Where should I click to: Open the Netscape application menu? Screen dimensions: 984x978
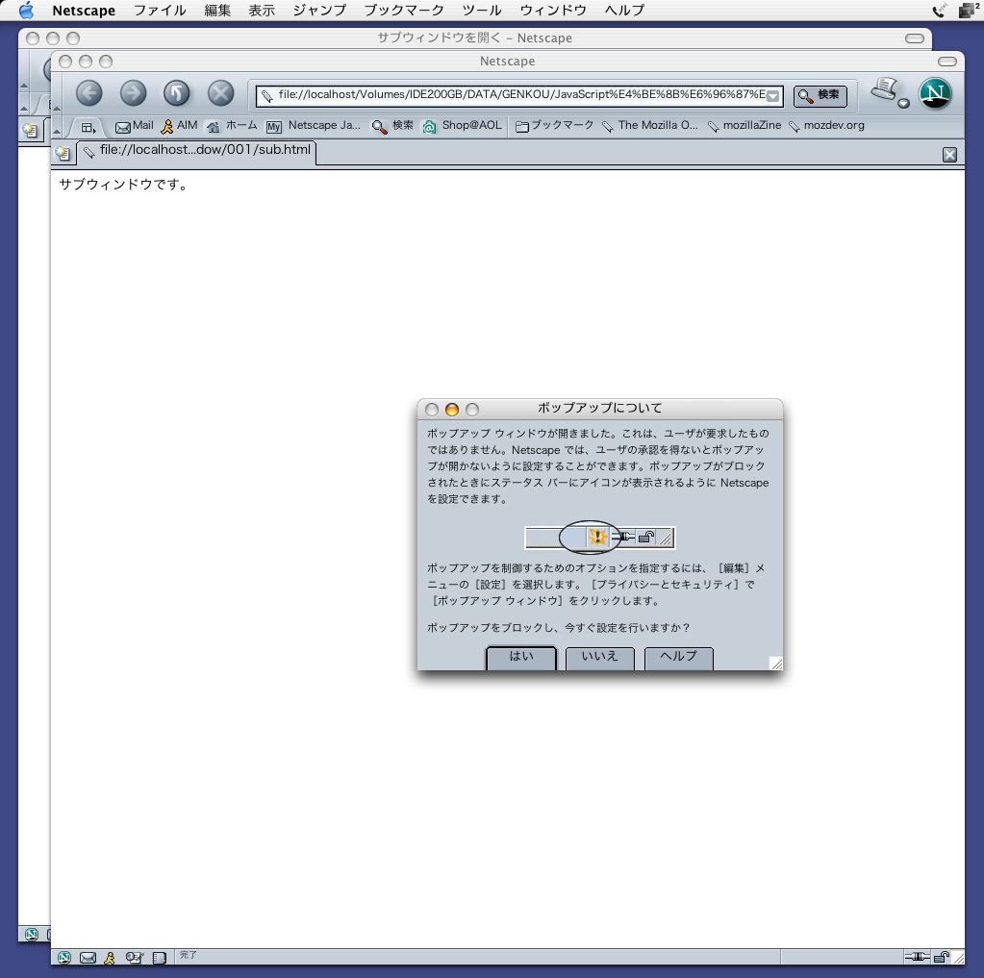(x=84, y=10)
